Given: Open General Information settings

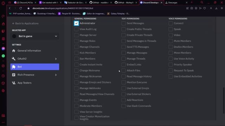Looking at the screenshot, I should pyautogui.click(x=35, y=50).
